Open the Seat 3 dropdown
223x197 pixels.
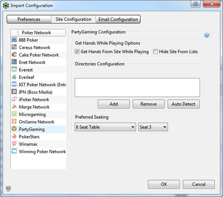[153, 127]
